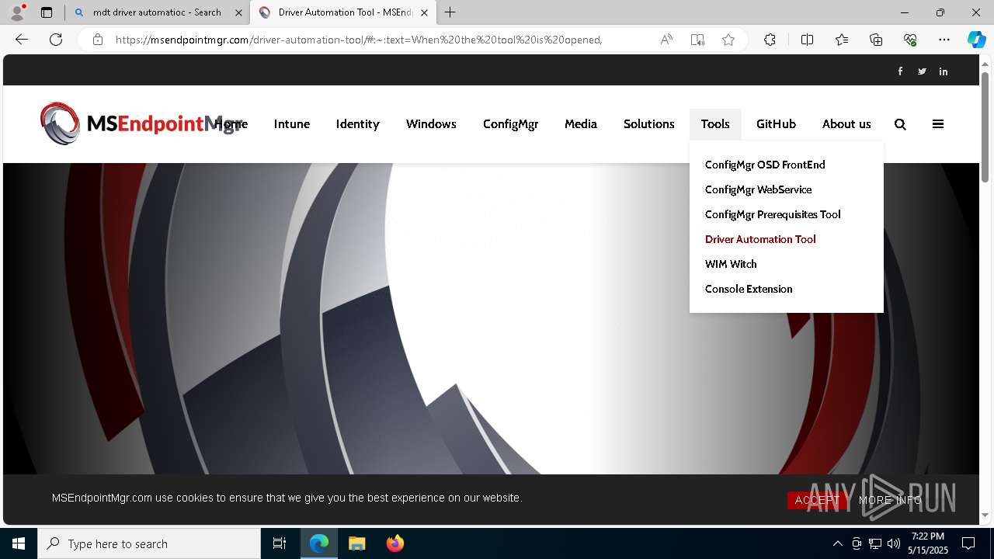Open the Identity menu
The height and width of the screenshot is (559, 994).
358,124
